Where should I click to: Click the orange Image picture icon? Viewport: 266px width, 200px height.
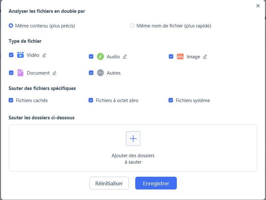tap(180, 57)
